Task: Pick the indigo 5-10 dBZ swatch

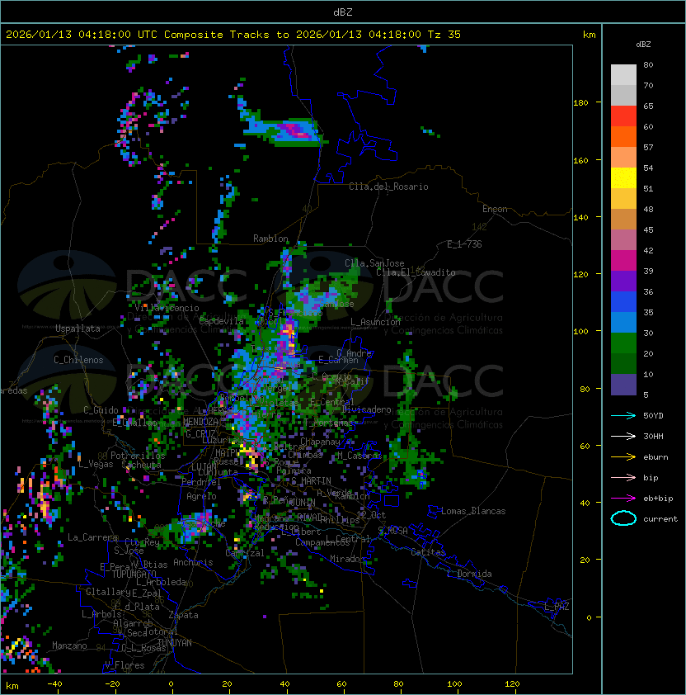Action: point(623,385)
